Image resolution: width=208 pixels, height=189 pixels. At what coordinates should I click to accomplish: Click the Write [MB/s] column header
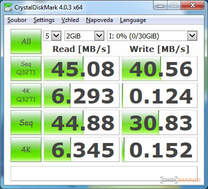pyautogui.click(x=159, y=49)
